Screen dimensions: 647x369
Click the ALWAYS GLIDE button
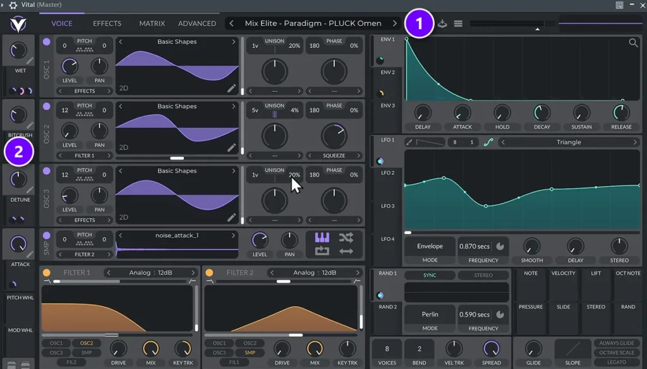click(x=617, y=343)
